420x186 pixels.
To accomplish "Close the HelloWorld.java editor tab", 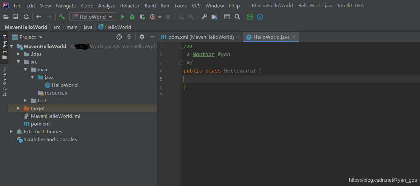I will 294,37.
